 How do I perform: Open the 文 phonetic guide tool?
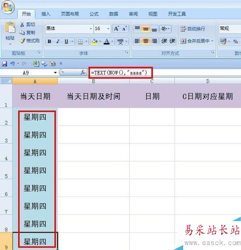point(120,42)
